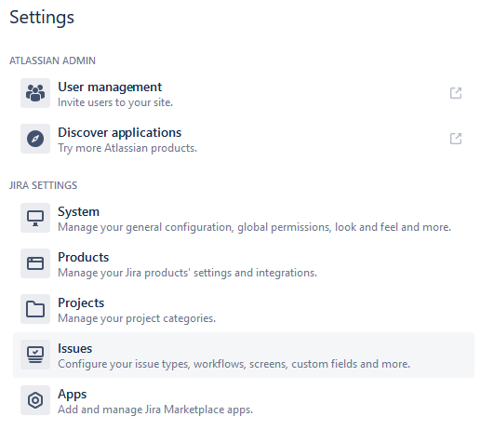The image size is (480, 430).
Task: Open User management external link arrow
Action: point(456,93)
